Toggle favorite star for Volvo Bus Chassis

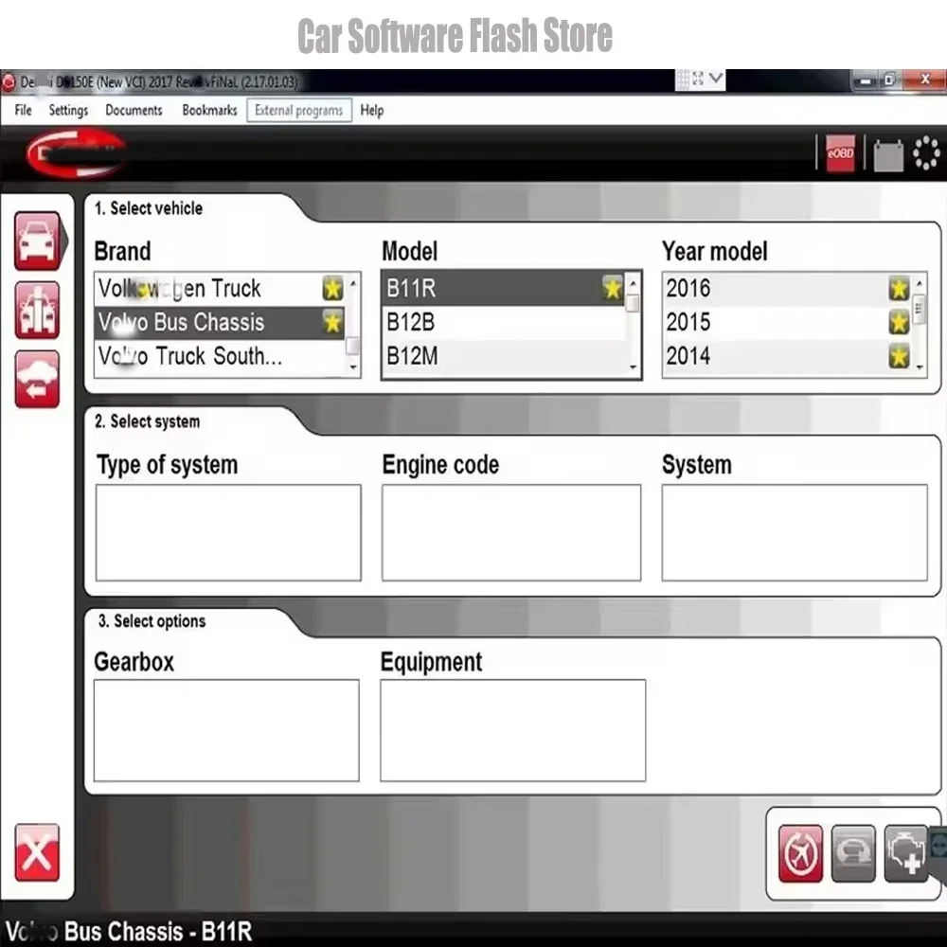tap(332, 322)
